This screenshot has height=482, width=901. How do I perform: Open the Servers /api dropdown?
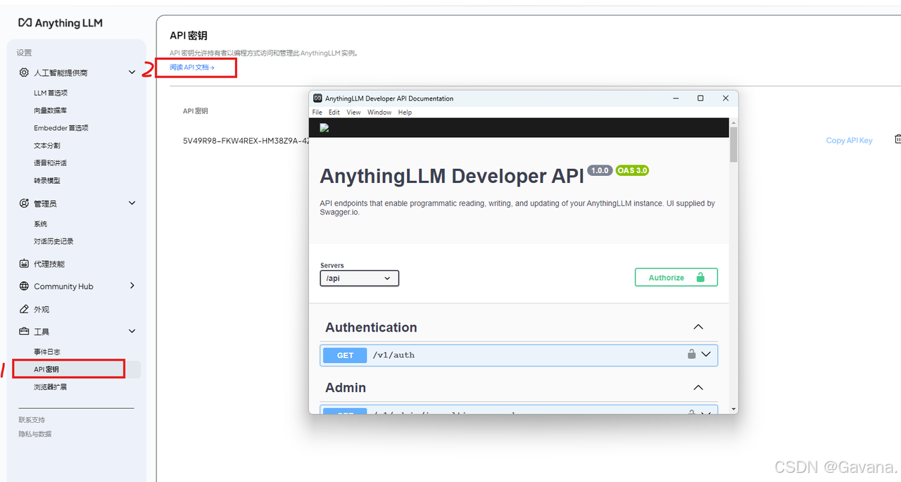pos(359,278)
